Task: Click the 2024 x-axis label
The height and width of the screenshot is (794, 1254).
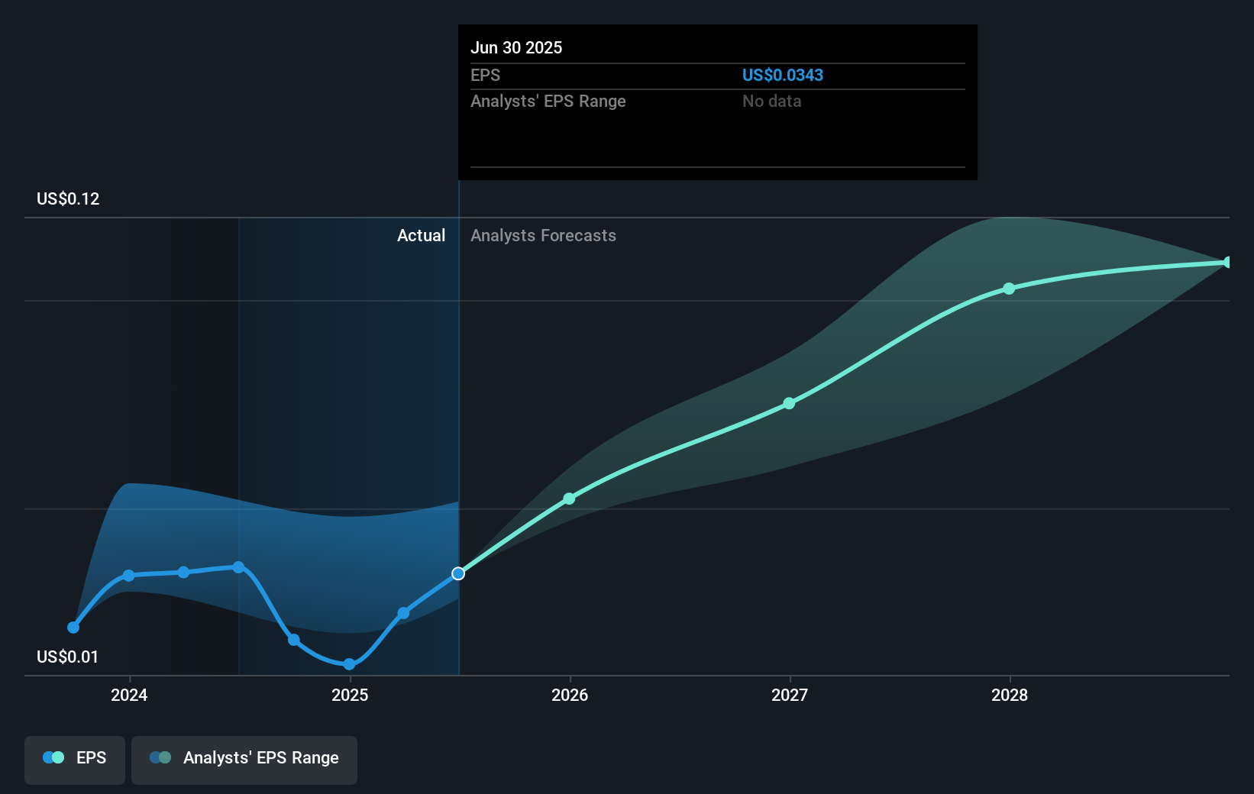Action: point(129,695)
